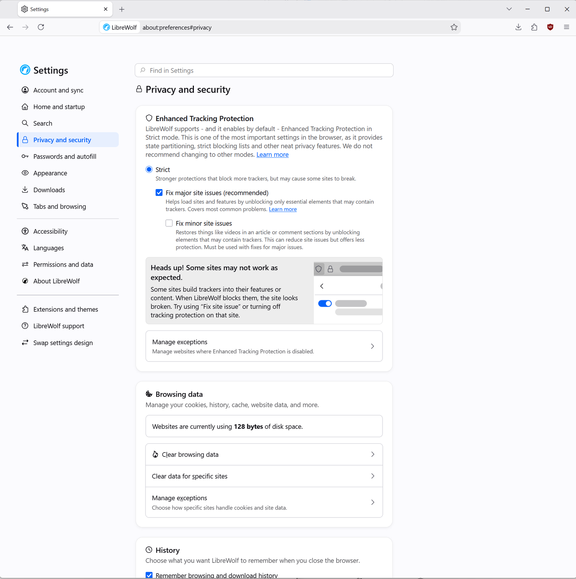
Task: Toggle Fix major site issues checkbox
Action: point(159,192)
